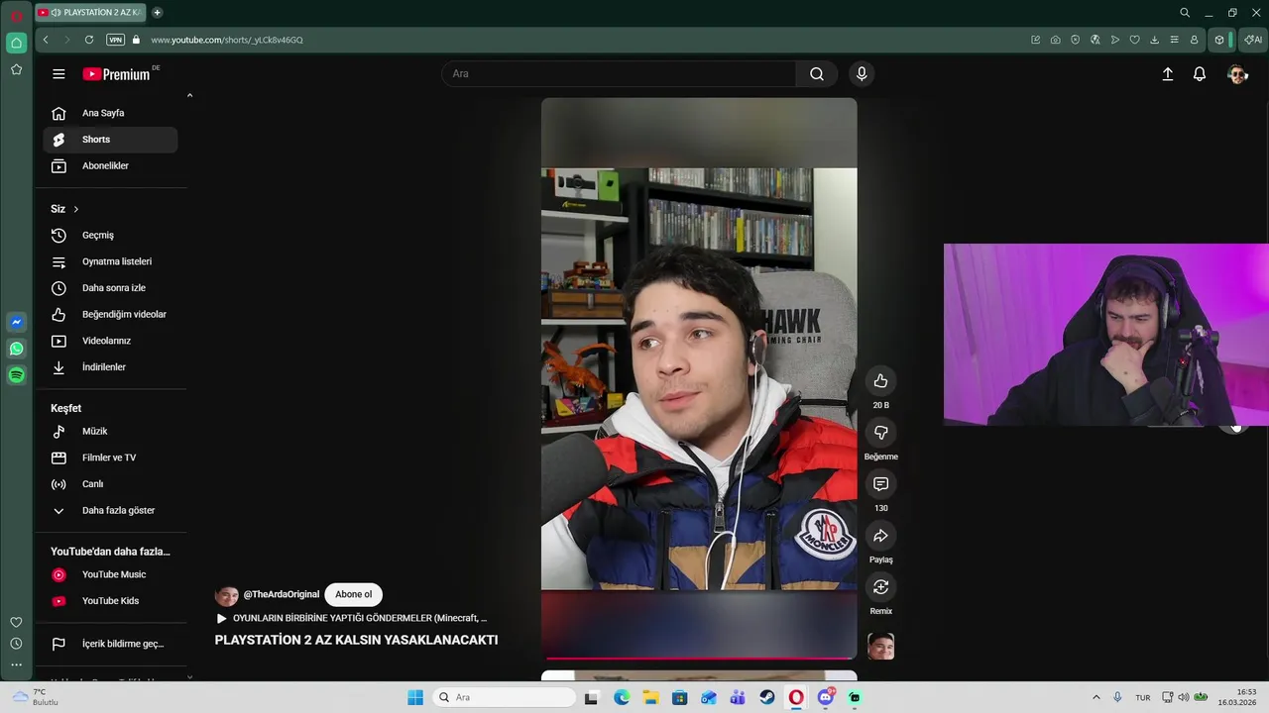Submit search with magnifier button
The image size is (1269, 713).
pos(817,74)
